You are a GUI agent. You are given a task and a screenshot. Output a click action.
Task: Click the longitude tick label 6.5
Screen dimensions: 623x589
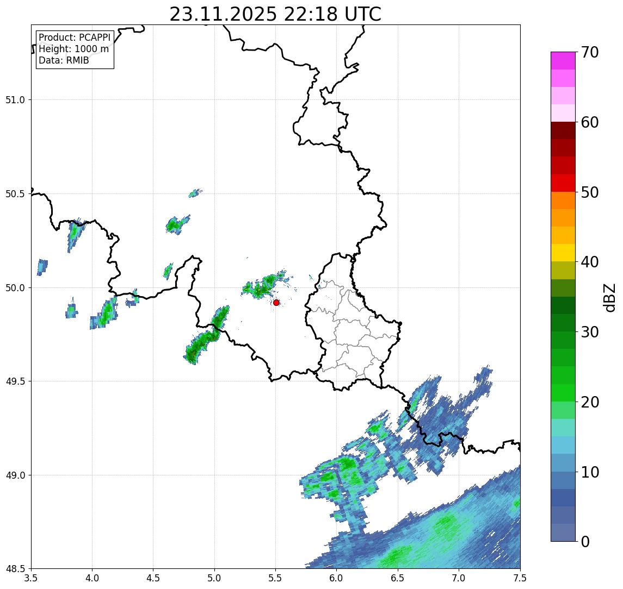[398, 578]
